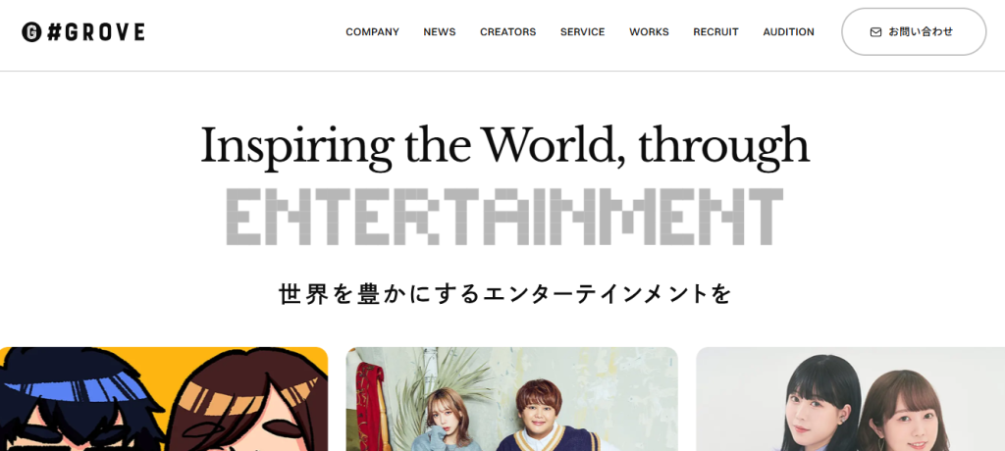1005x451 pixels.
Task: Click the Japanese tagline 世界を豊かにする text
Action: 505,294
